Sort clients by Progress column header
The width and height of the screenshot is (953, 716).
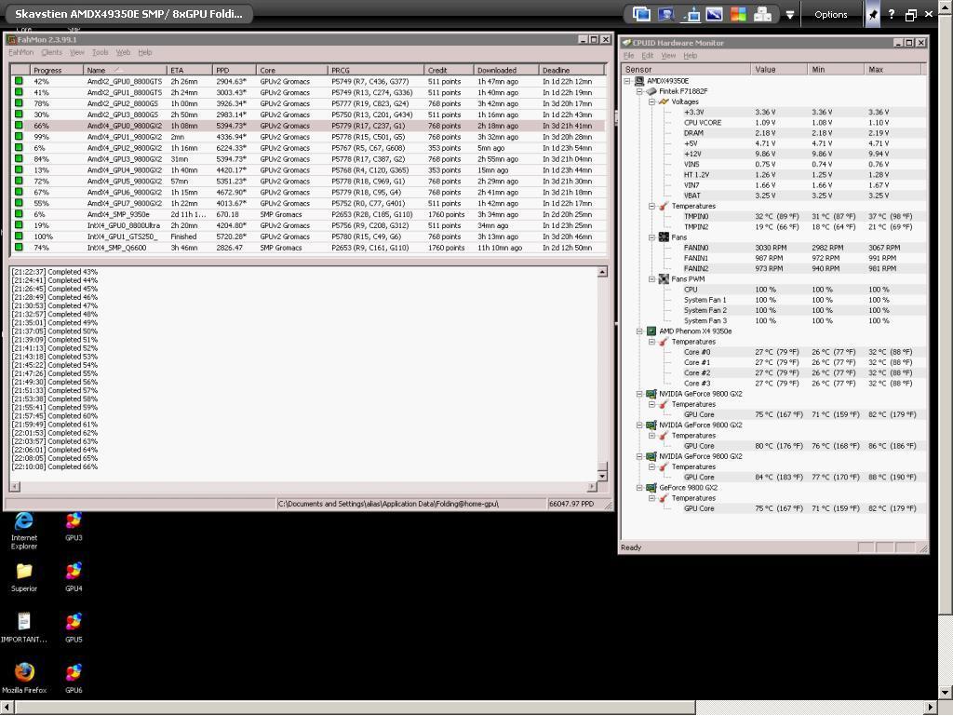[x=56, y=70]
